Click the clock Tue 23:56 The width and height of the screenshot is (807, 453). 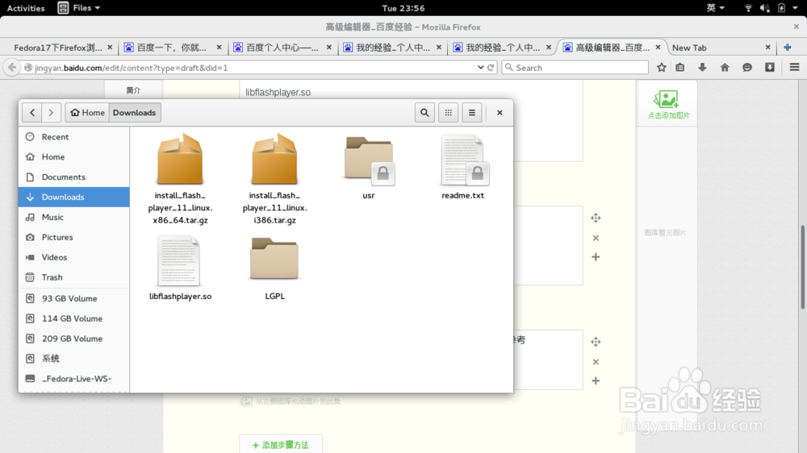tap(403, 8)
